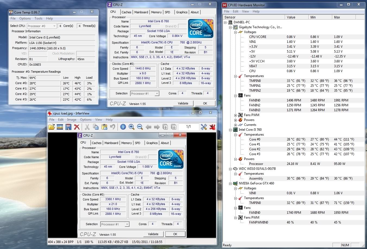The image size is (367, 249).
Task: Open IrfanView settings tools icon
Action: [x=204, y=127]
